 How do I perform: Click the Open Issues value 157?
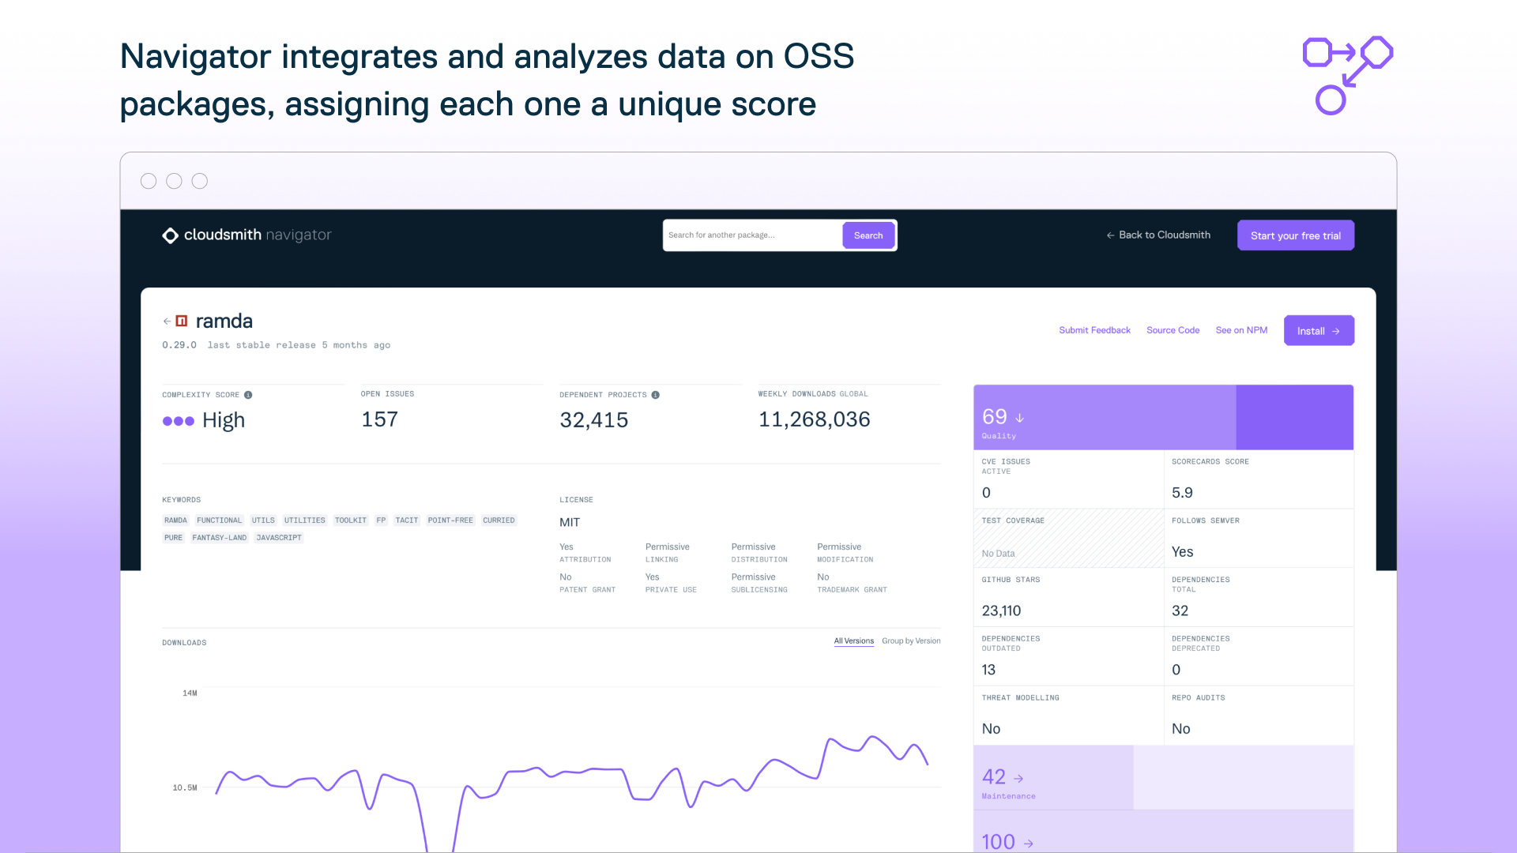coord(380,419)
